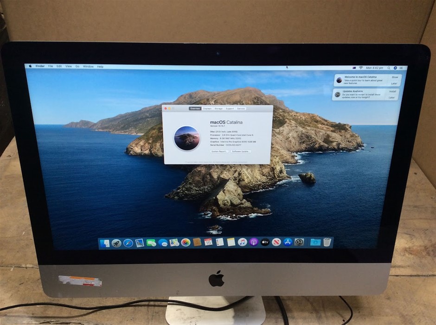Open the blue Downloads folder in Dock

click(315, 242)
